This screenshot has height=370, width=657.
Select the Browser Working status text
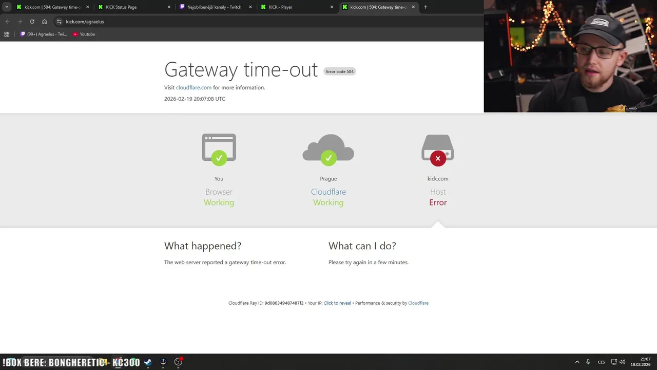tap(219, 202)
